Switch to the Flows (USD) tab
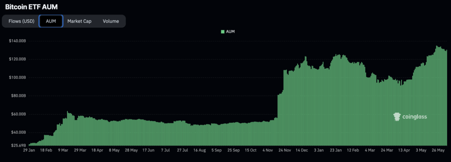Screen dimensions: 451x162 (x=21, y=21)
